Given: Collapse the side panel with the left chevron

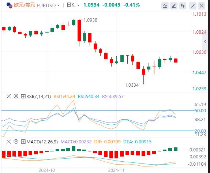Looking at the screenshot, I should (205, 41).
